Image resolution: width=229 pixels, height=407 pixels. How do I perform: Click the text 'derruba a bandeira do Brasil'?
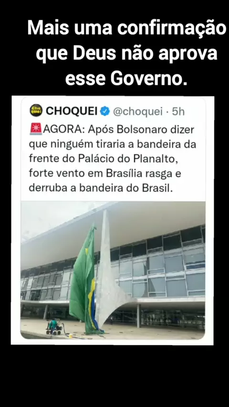pyautogui.click(x=101, y=188)
